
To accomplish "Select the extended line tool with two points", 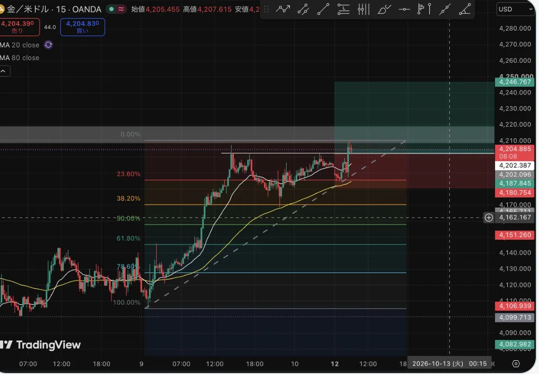I will point(445,10).
